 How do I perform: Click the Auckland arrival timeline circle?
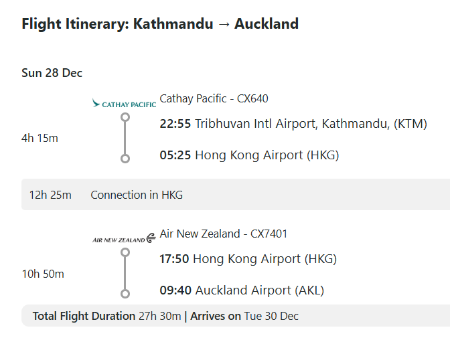coord(125,294)
